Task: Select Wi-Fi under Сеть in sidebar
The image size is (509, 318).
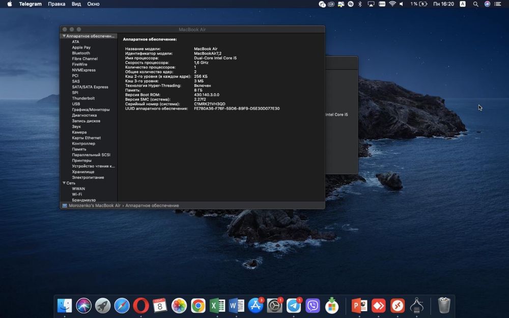Action: (x=77, y=194)
